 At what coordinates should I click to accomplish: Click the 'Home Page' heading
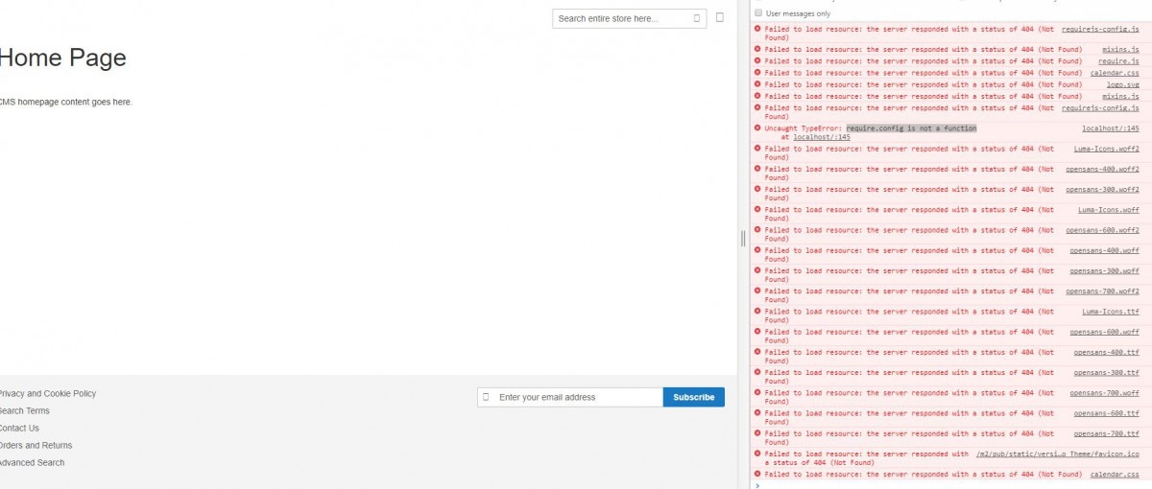[x=62, y=58]
